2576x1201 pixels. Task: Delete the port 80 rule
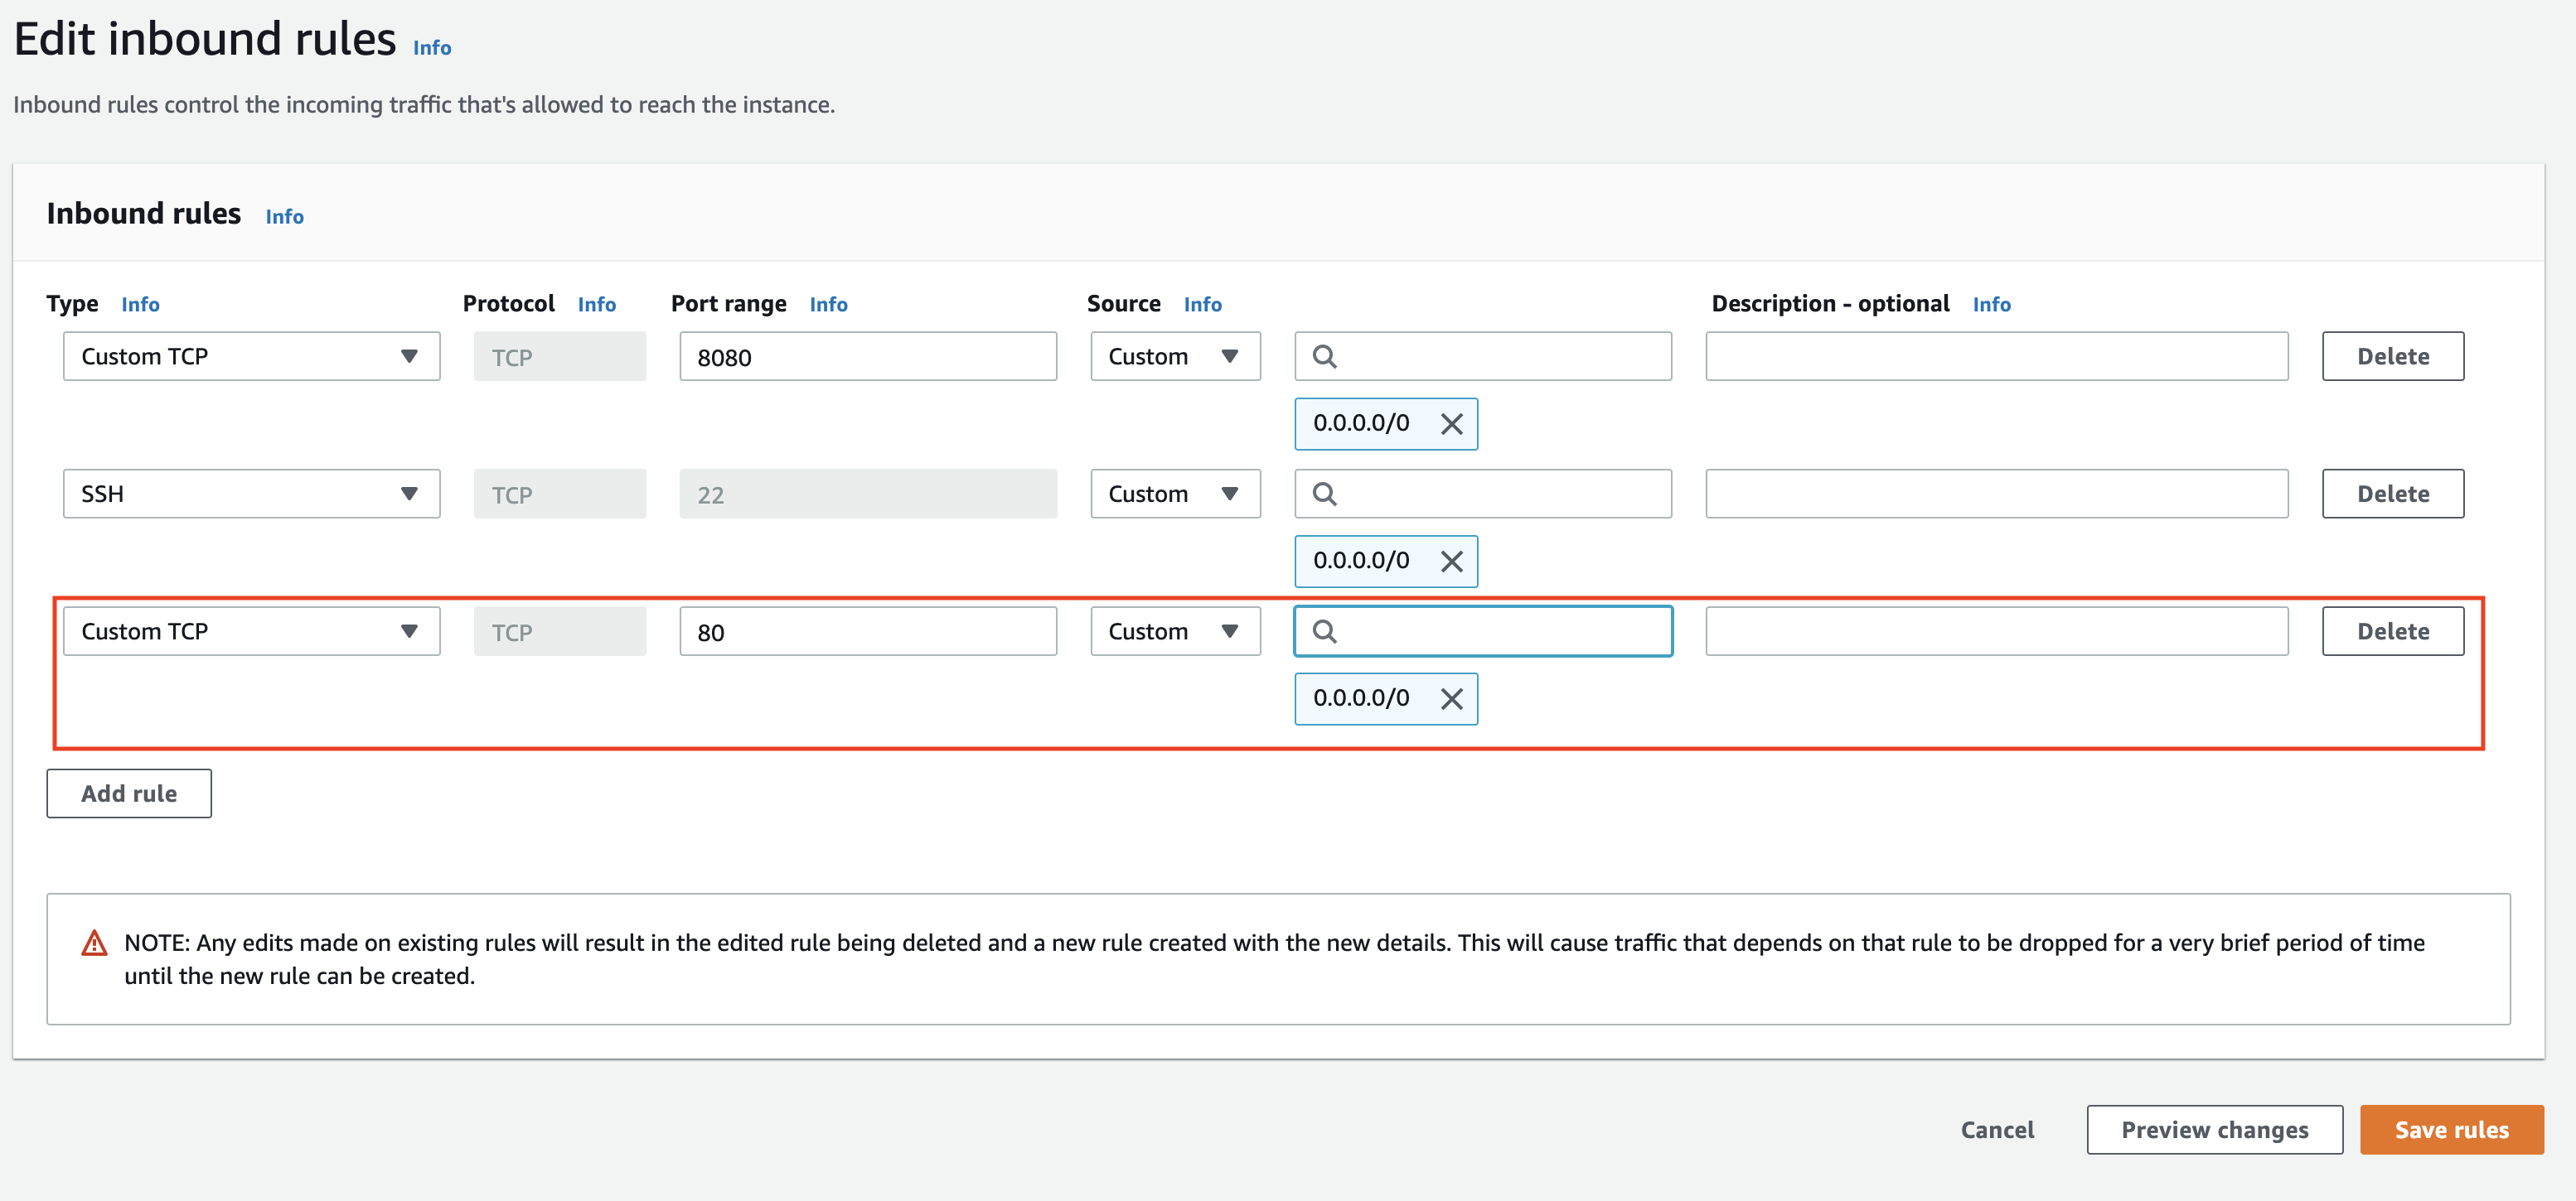coord(2392,631)
